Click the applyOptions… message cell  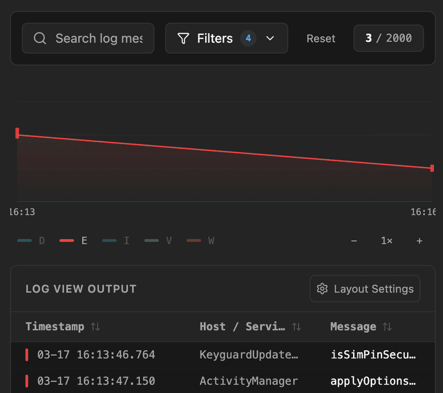click(373, 381)
